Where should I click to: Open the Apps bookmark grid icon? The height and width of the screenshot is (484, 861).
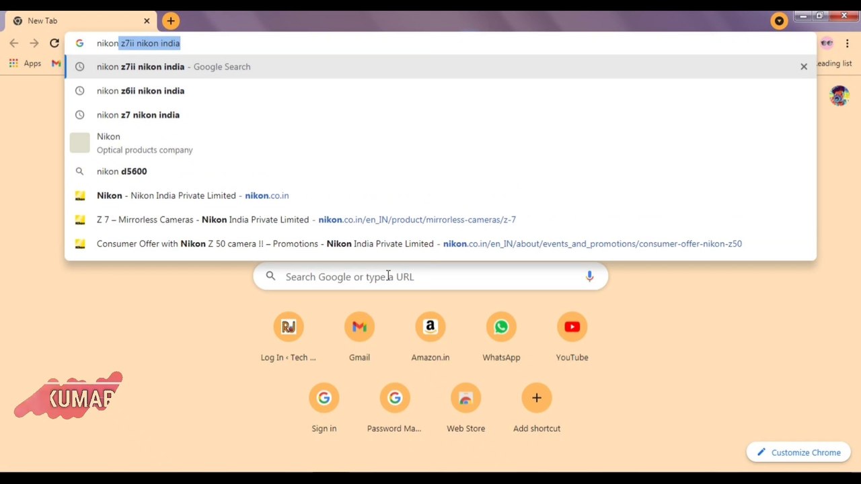click(13, 63)
